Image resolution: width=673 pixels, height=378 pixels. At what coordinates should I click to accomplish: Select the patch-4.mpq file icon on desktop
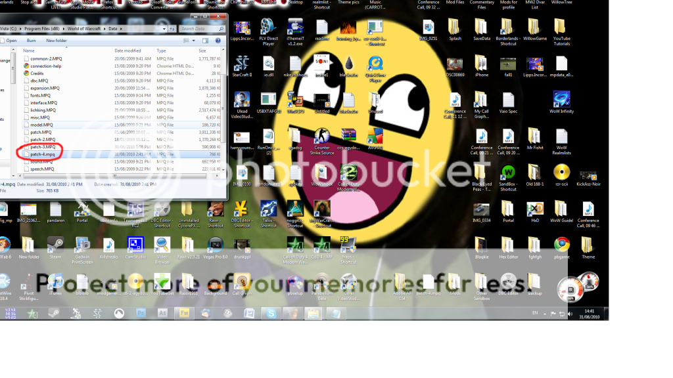click(x=428, y=285)
